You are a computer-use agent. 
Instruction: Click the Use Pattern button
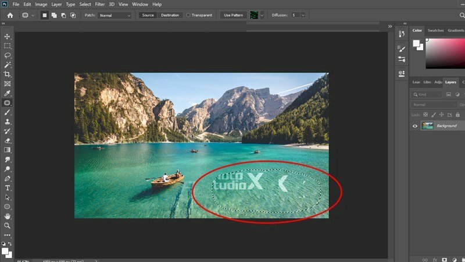pos(233,15)
